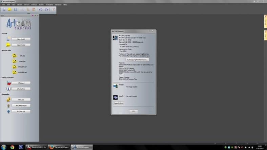Switch to the ArtCAM Express taskbar button
267x150 pixels.
[82, 147]
